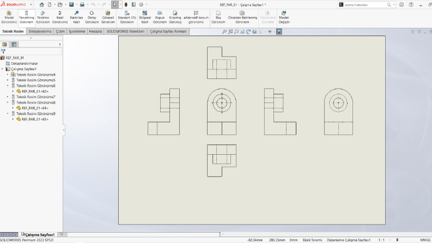Collapse the left panel splitter handle
This screenshot has height=243, width=432.
coord(64,130)
